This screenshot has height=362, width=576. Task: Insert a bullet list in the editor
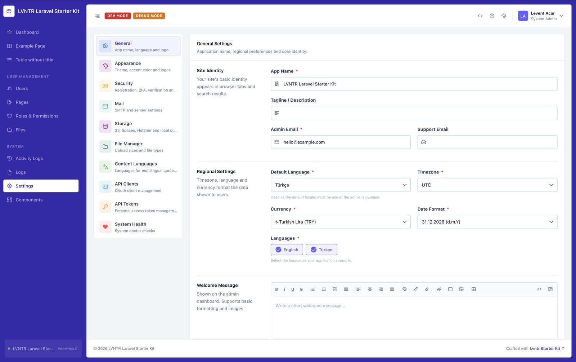pos(312,289)
